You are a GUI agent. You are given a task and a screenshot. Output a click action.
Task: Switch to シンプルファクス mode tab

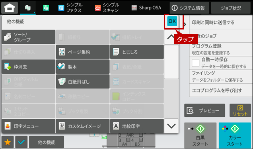70,8
